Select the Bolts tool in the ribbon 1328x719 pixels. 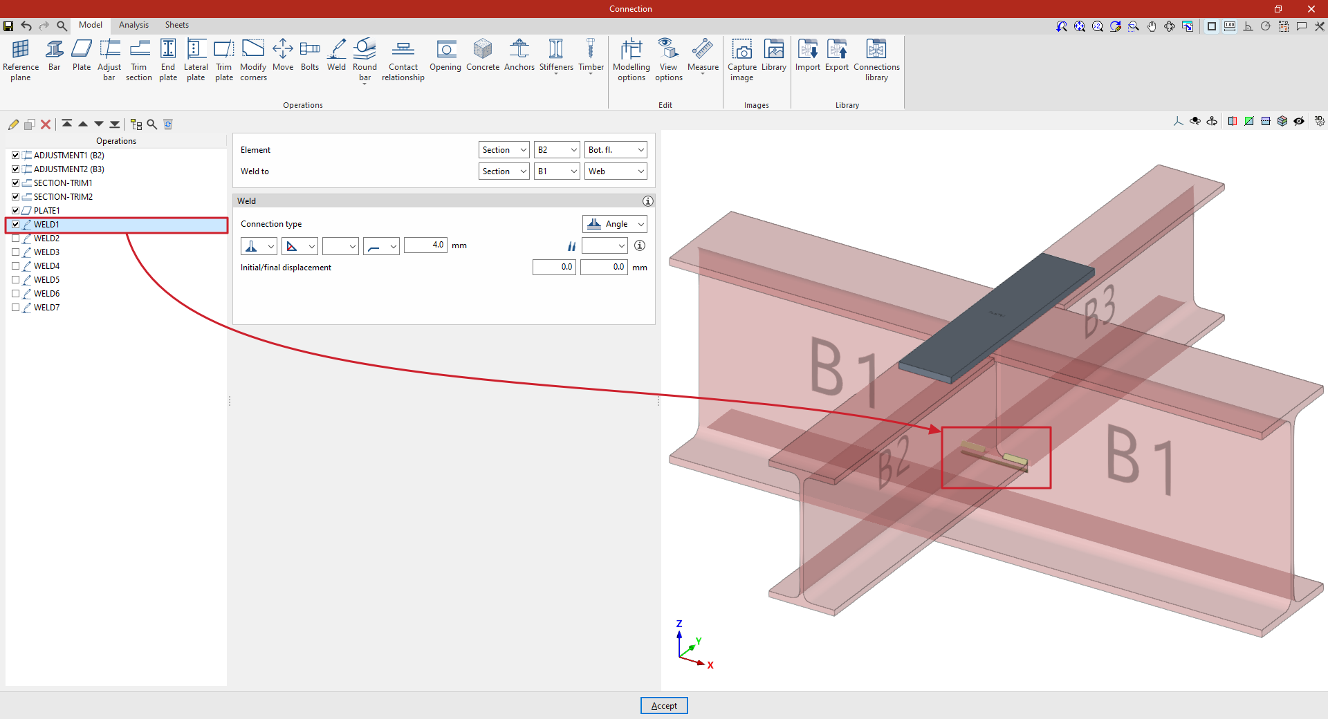310,55
